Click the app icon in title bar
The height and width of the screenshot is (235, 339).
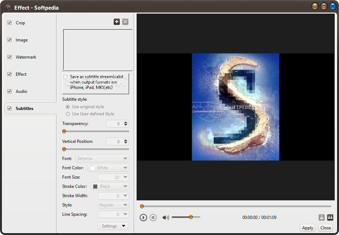[8, 7]
